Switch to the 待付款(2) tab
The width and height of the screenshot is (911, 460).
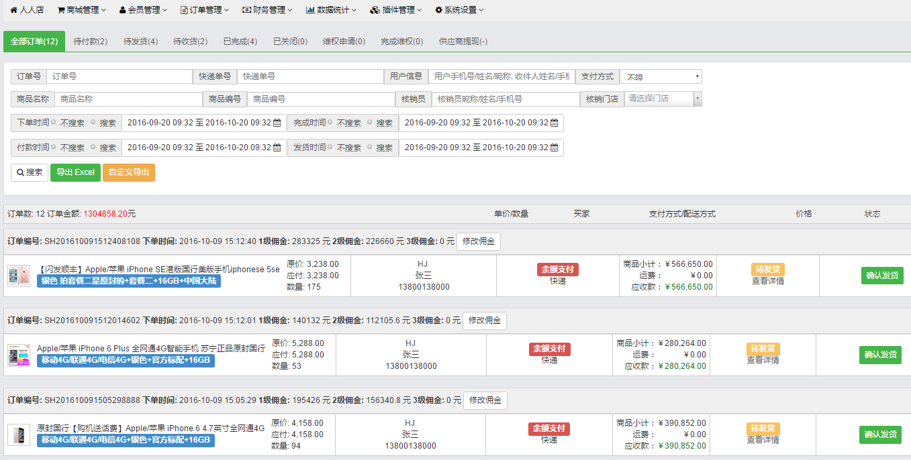point(91,42)
